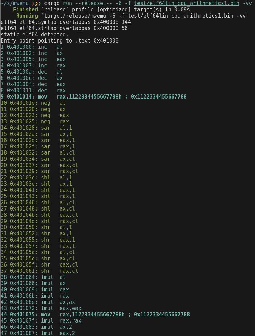Click the "imul rax,rax" instruction on line 45
Image resolution: width=255 pixels, height=336 pixels.
pyautogui.click(x=61, y=321)
